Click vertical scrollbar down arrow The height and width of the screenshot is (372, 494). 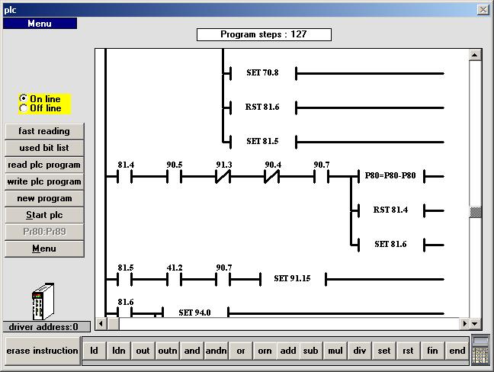coord(475,323)
